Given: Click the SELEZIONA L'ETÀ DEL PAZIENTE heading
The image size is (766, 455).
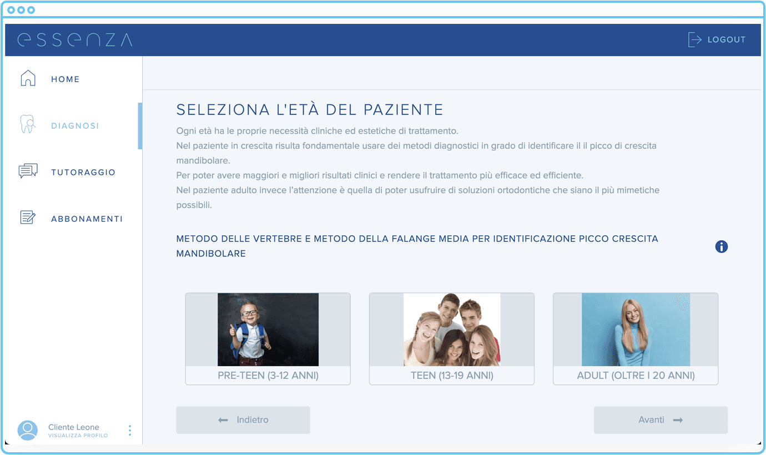Looking at the screenshot, I should click(310, 110).
